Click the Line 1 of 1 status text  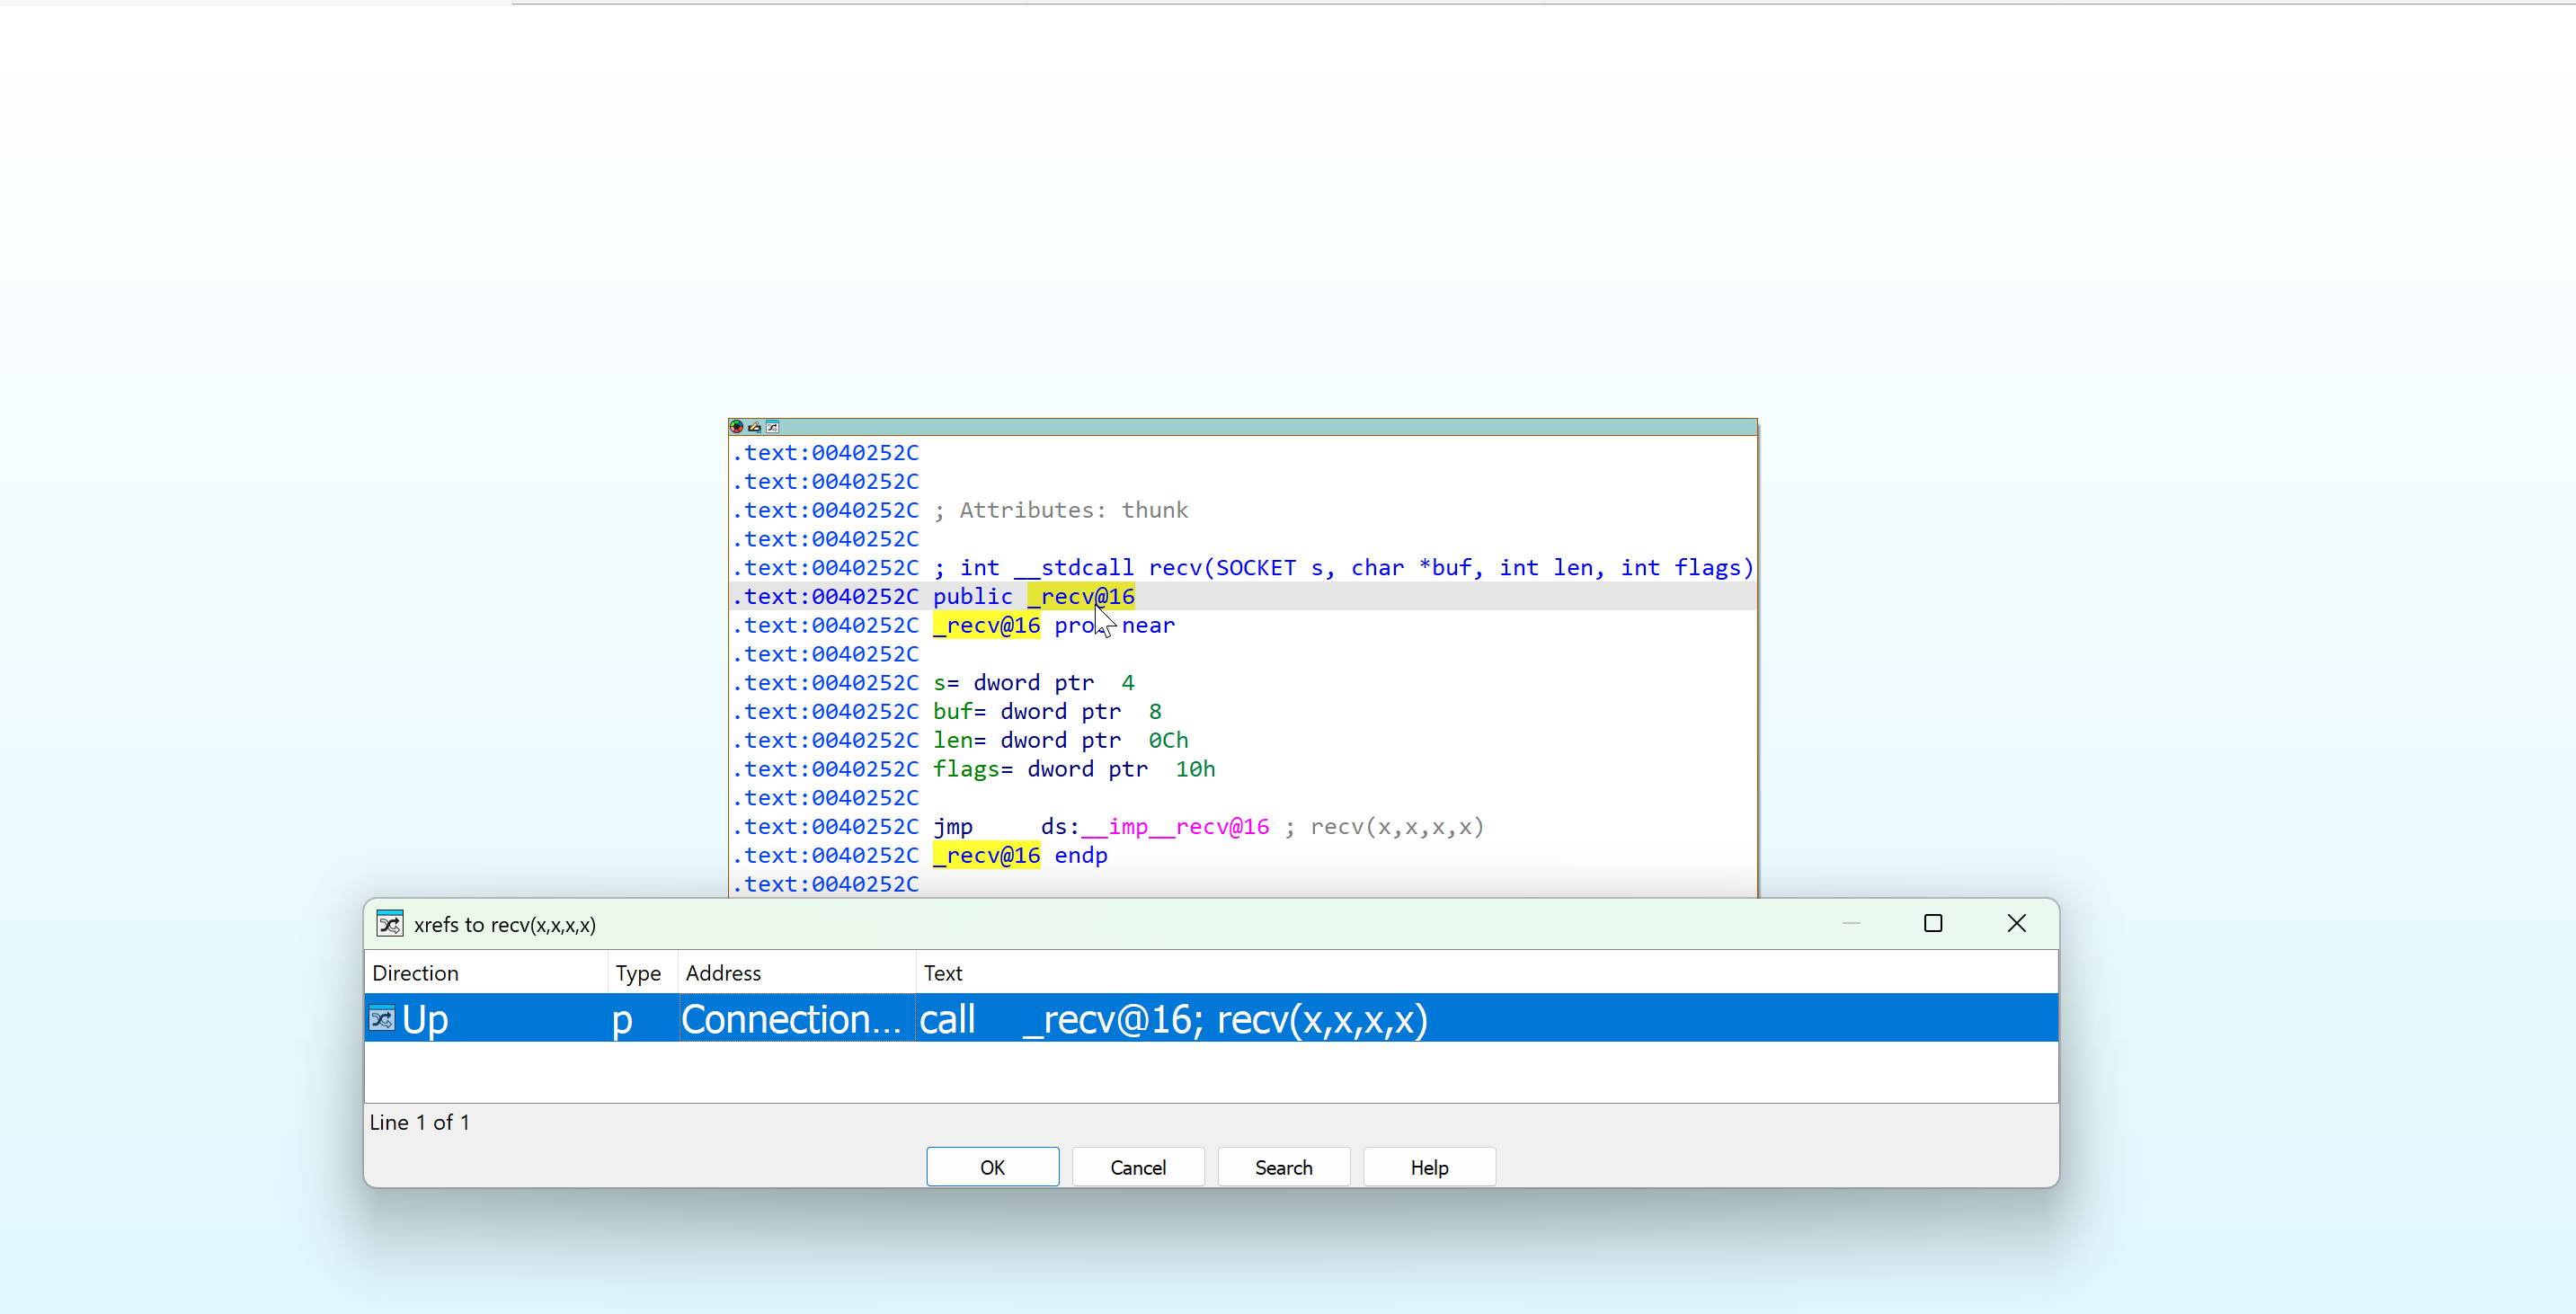coord(419,1122)
